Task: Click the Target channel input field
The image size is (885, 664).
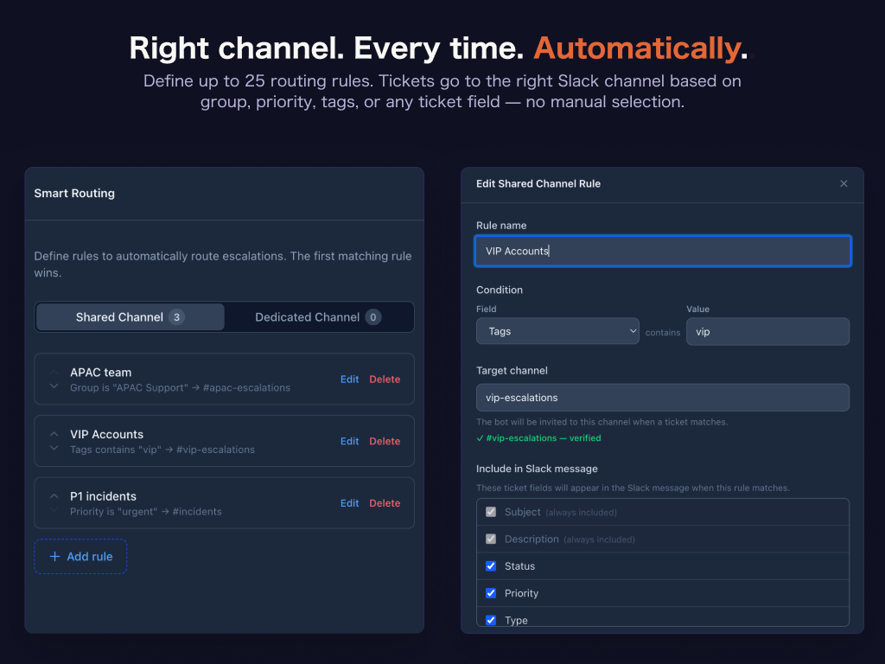Action: pos(663,398)
